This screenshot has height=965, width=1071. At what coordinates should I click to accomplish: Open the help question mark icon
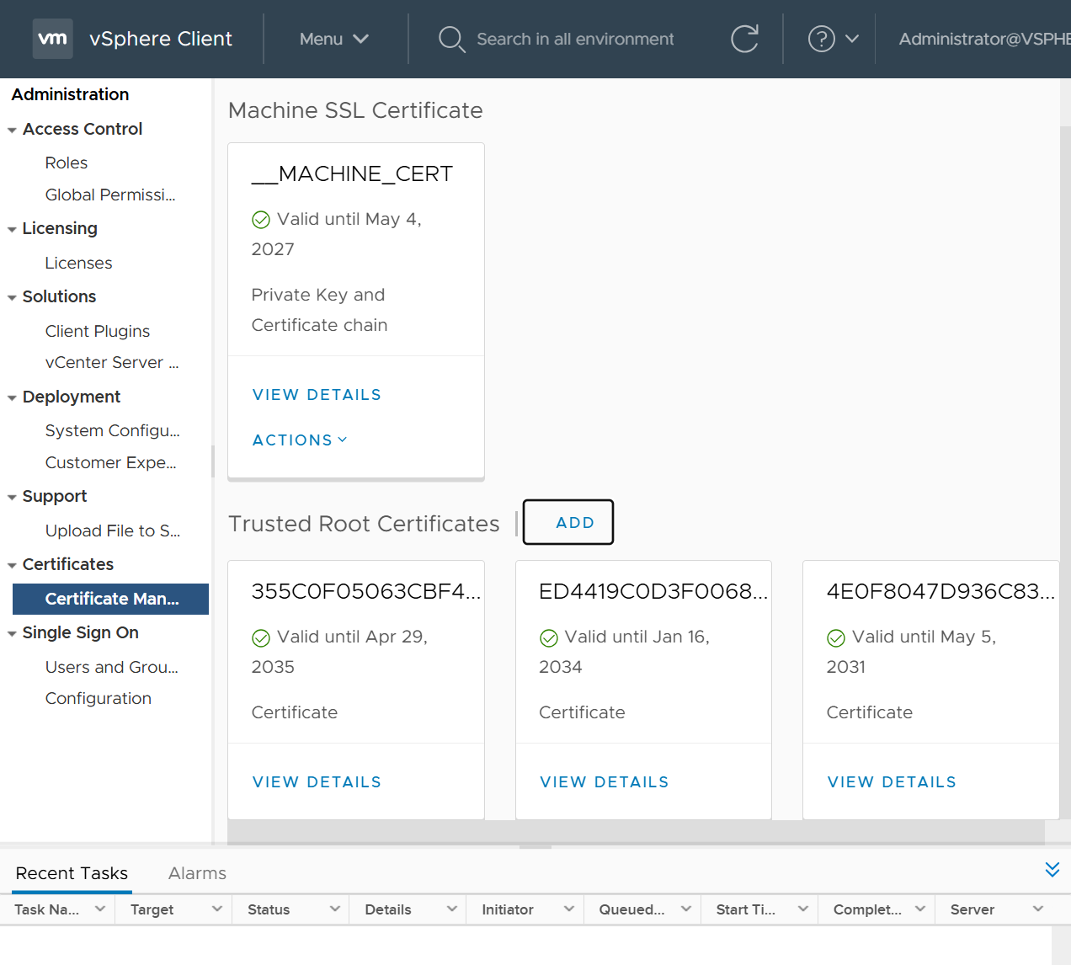pos(821,39)
